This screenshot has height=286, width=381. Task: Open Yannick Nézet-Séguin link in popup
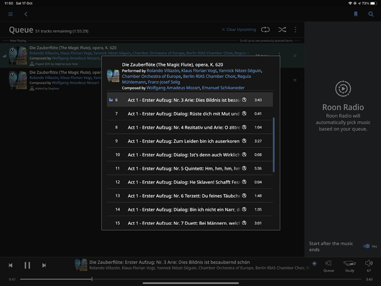[x=240, y=71]
